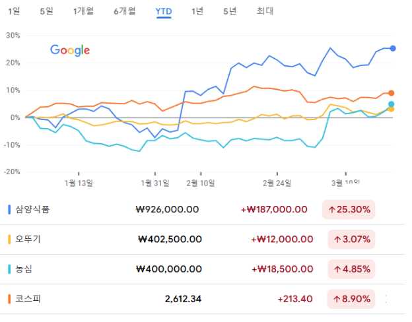Click the +₩18,500.00 change value
Image resolution: width=412 pixels, height=322 pixels.
pos(282,269)
